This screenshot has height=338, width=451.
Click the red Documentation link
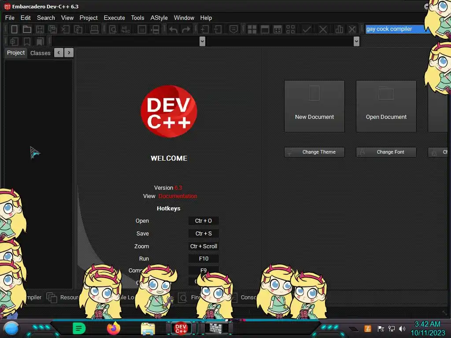[x=178, y=196]
